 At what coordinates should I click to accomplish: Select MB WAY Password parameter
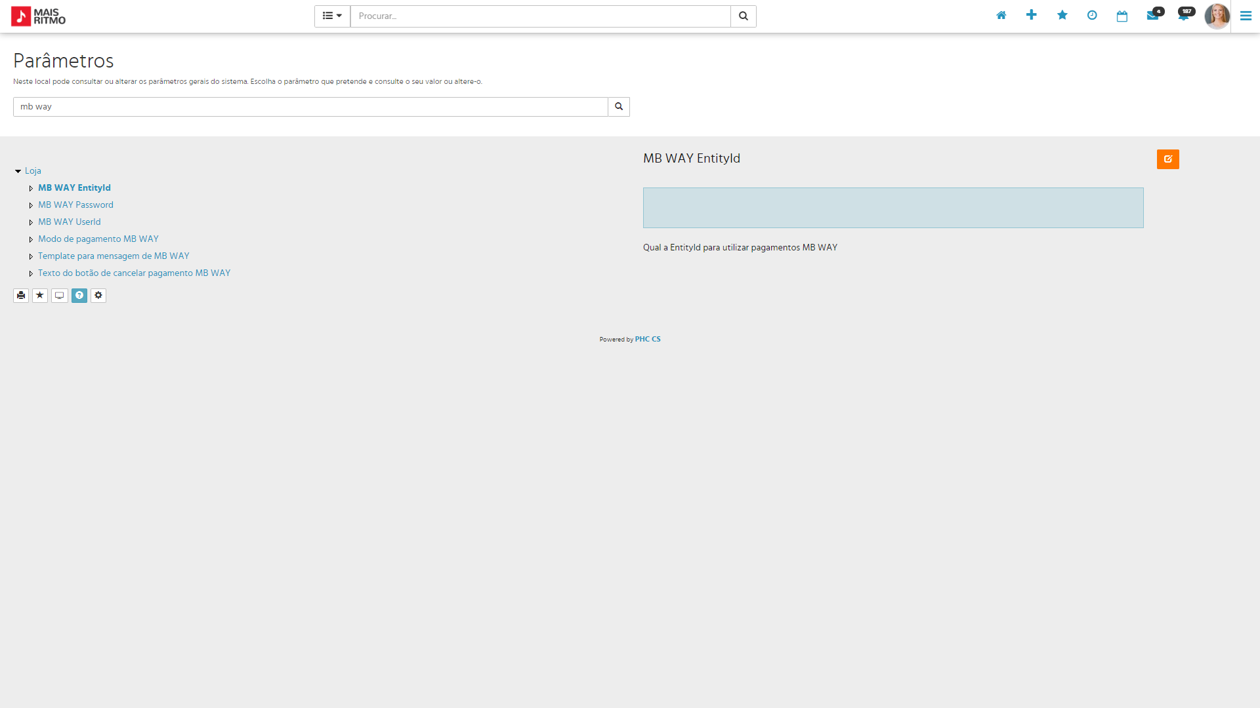75,205
